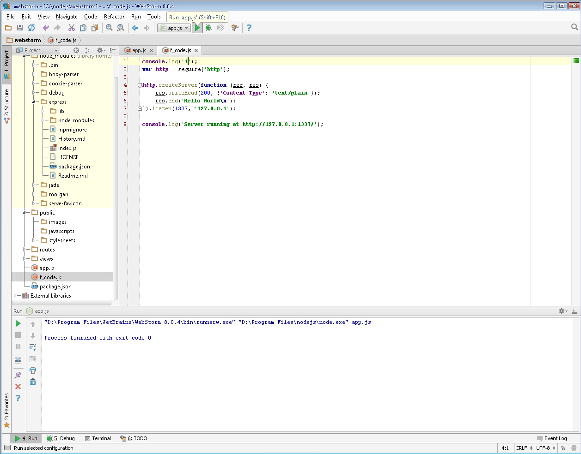Viewport: 581px width, 454px height.
Task: Pin the Run tab with the pin icon
Action: [18, 375]
